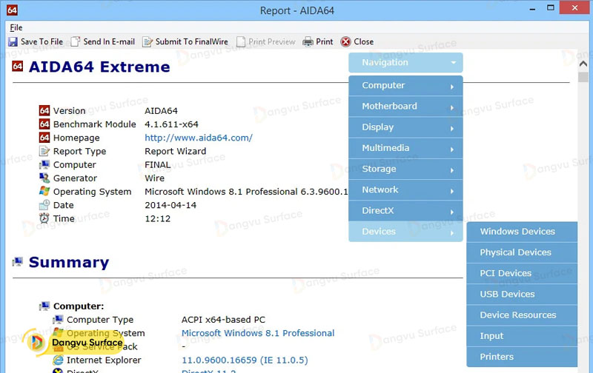Click the Submit To FinalWire icon
The image size is (593, 373).
147,42
